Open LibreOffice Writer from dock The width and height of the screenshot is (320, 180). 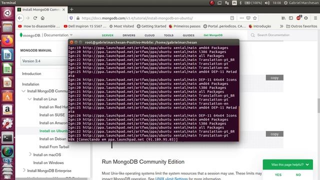pyautogui.click(x=7, y=54)
